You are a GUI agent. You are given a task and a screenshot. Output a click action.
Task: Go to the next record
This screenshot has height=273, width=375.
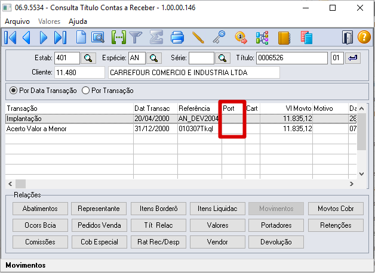[x=43, y=38]
